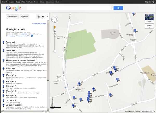
Task: Click the map marker on Church Rd junction
Action: point(79,84)
